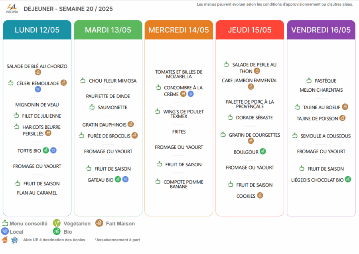Click the Local icon next to Gateau Bio
The height and width of the screenshot is (254, 359).
pyautogui.click(x=125, y=179)
